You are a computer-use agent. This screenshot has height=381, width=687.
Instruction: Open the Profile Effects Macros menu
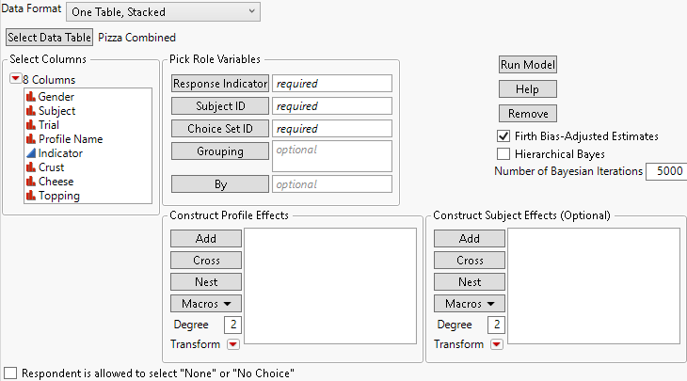(205, 303)
